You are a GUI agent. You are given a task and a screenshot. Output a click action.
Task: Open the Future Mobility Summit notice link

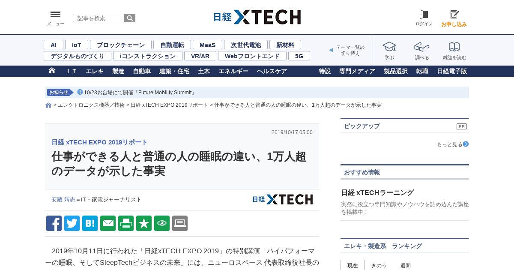pyautogui.click(x=140, y=93)
